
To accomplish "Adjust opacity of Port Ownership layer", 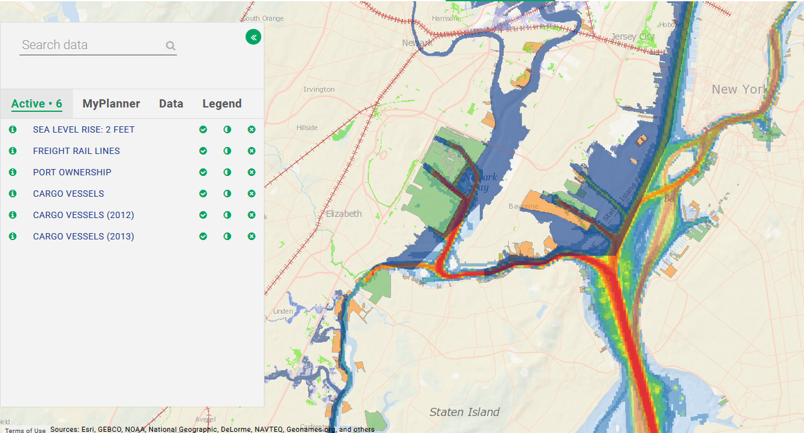I will pos(228,172).
